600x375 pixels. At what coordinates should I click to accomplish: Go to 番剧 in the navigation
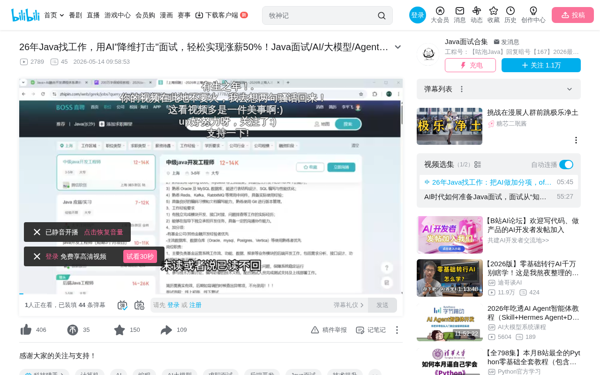pyautogui.click(x=75, y=15)
